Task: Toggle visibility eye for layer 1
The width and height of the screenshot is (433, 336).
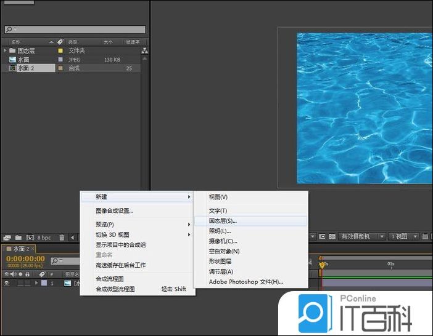Action: click(7, 283)
